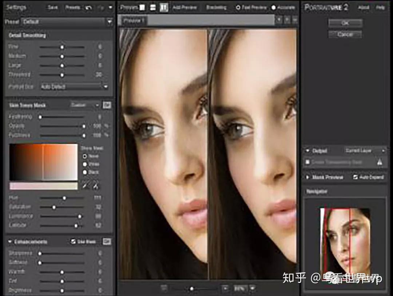Screen dimensions: 393x296
Task: Click the OK button
Action: tap(345, 23)
